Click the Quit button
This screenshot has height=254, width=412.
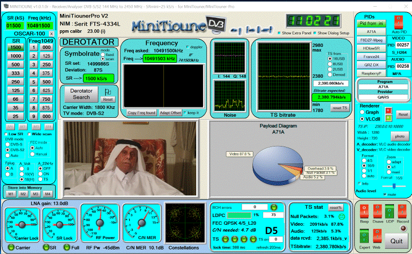pyautogui.click(x=396, y=241)
